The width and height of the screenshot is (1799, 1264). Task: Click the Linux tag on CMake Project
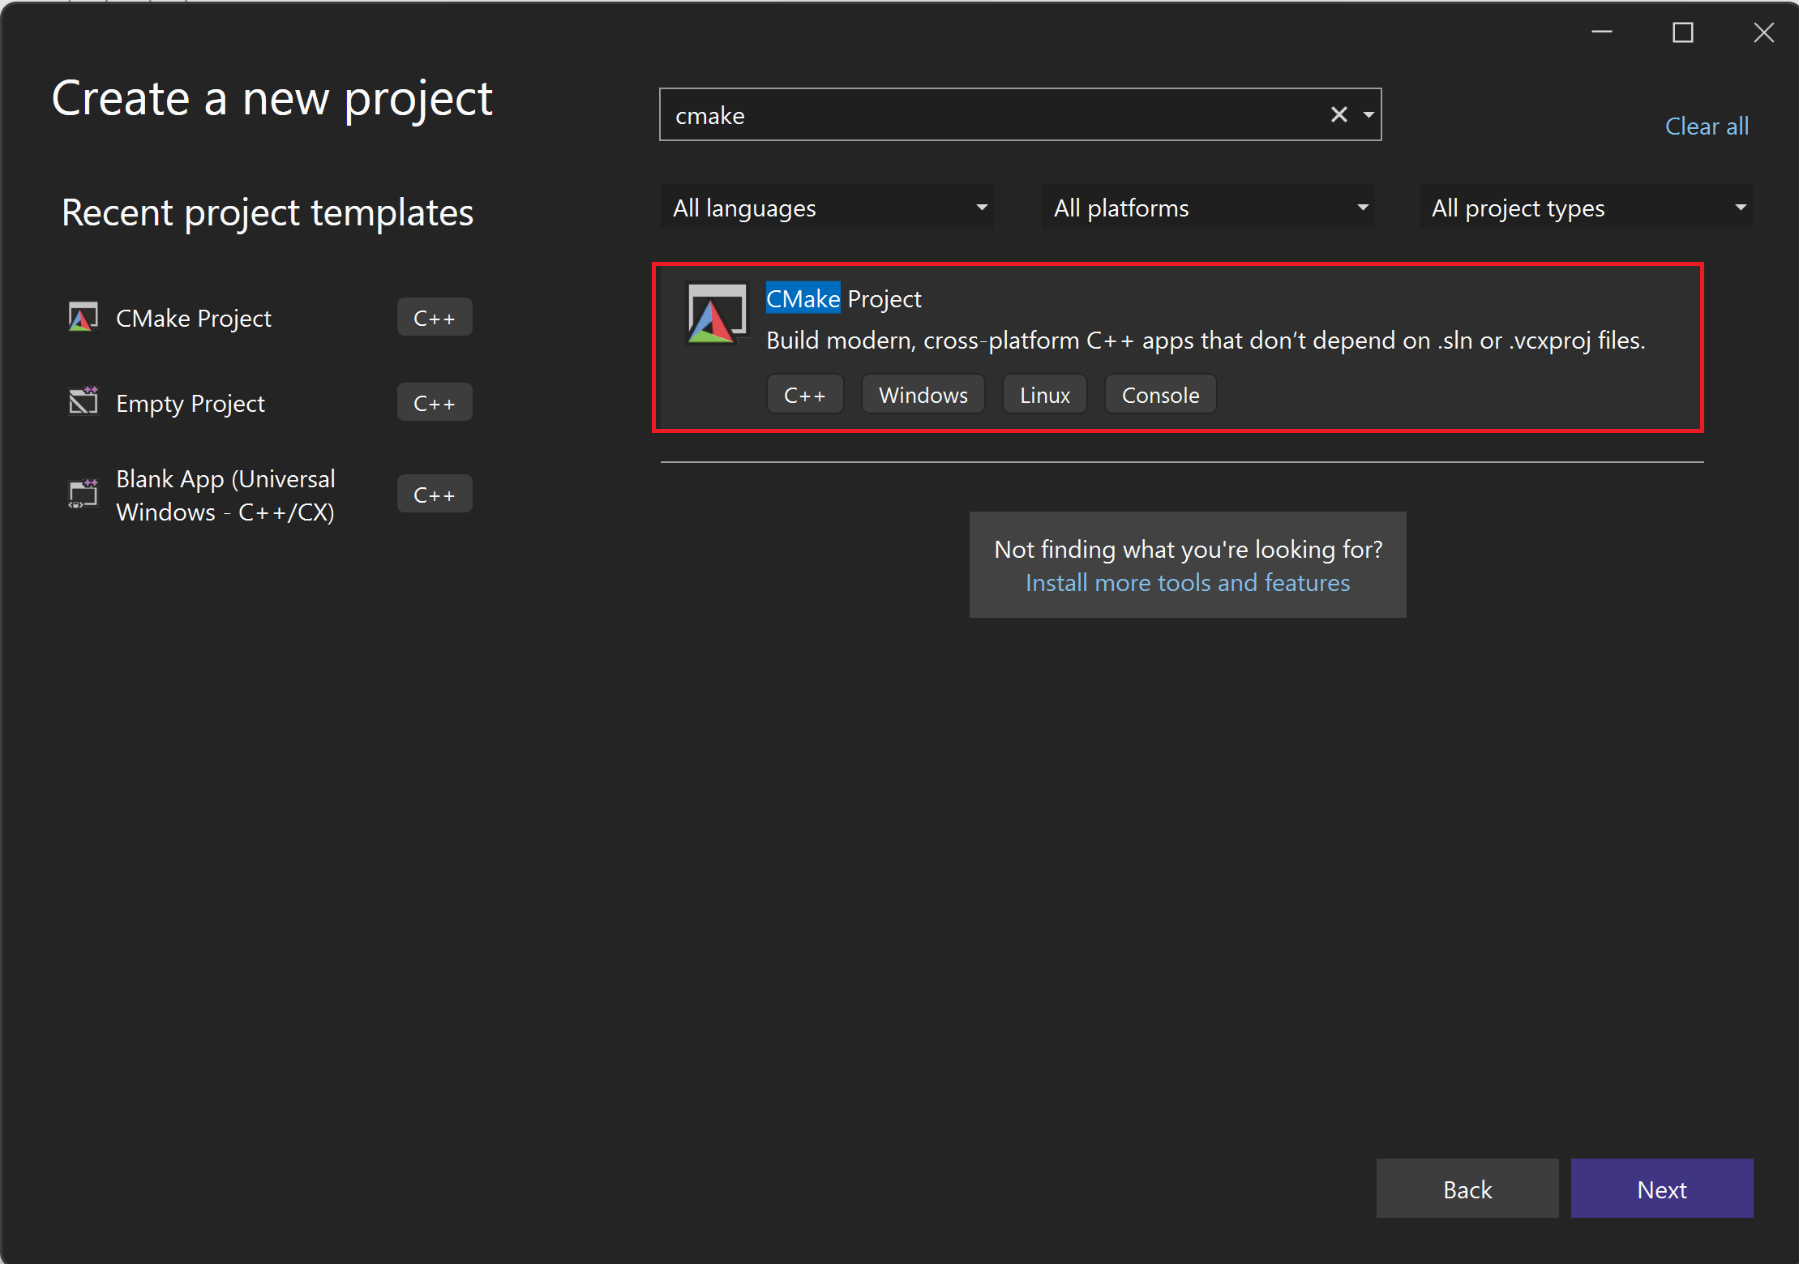tap(1043, 396)
